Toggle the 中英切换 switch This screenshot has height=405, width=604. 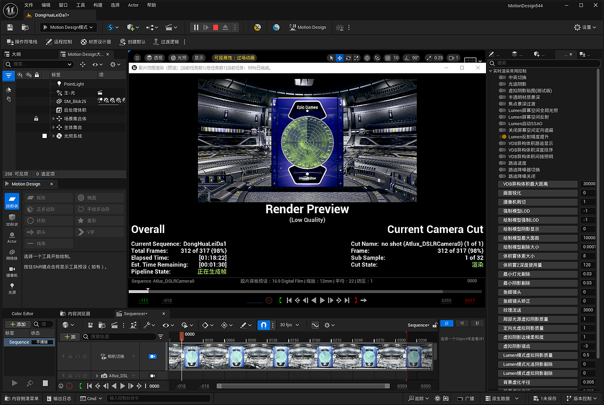[502, 78]
